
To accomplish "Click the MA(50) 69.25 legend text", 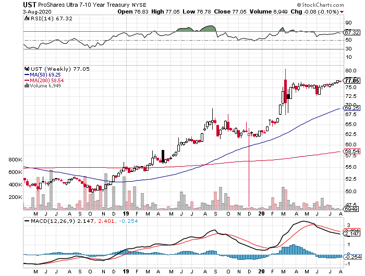I will (45, 75).
